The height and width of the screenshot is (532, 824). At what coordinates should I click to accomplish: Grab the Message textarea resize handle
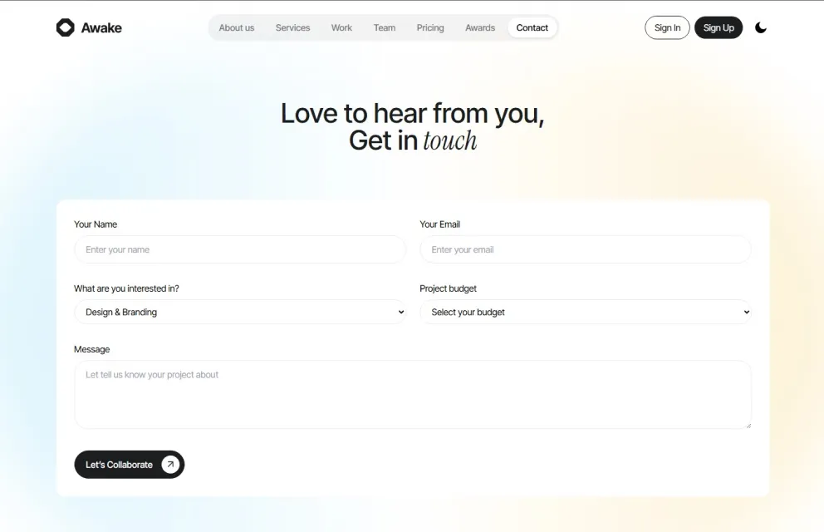pyautogui.click(x=748, y=426)
